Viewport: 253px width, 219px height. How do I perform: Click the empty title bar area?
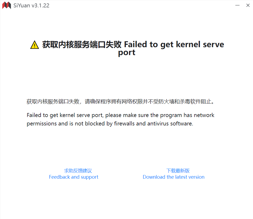(x=142, y=5)
